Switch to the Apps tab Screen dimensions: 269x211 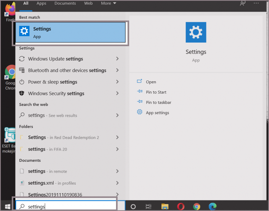tap(41, 4)
